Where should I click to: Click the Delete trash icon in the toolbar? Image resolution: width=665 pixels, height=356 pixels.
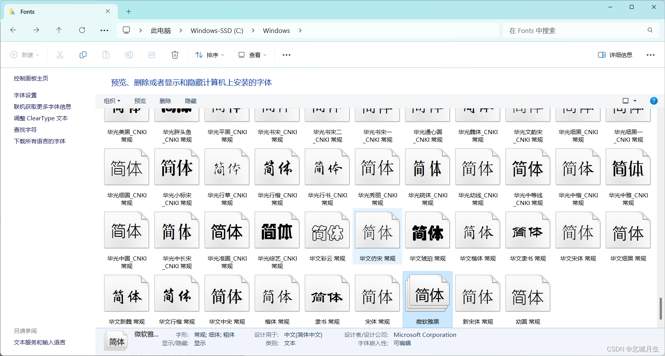coord(175,55)
